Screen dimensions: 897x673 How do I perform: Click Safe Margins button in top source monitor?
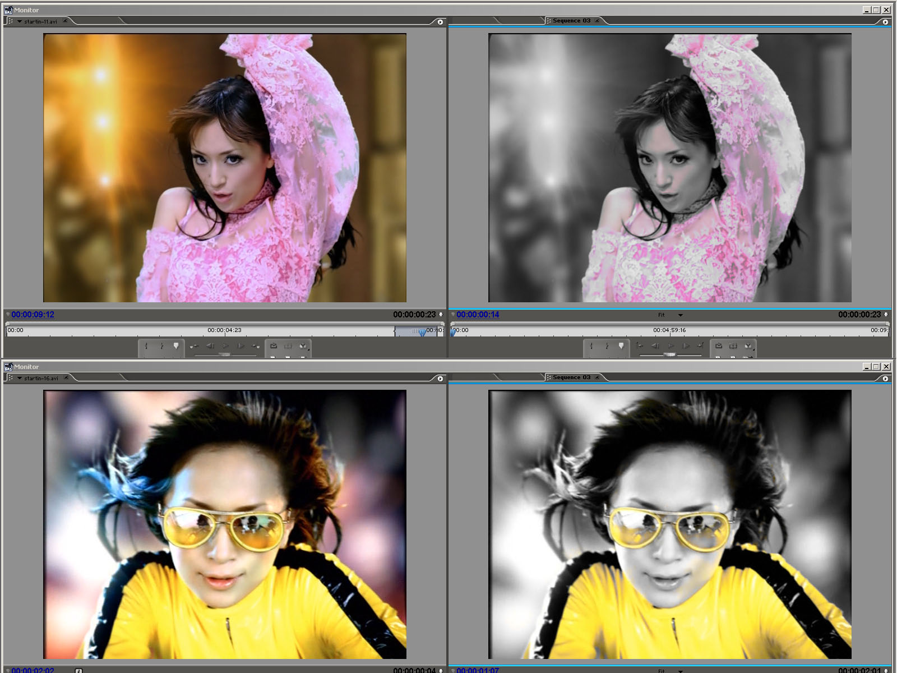[288, 346]
